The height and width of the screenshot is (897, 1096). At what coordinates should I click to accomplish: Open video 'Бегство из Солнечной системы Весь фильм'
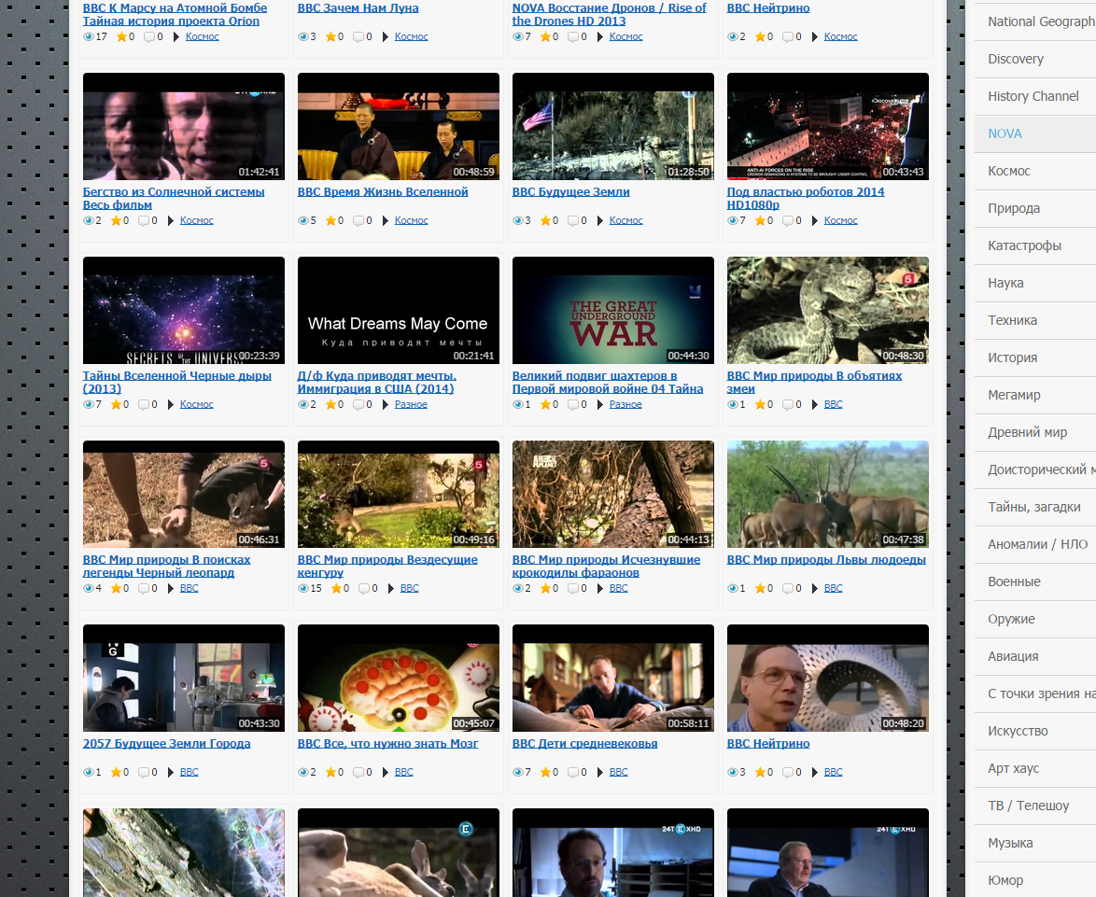tap(174, 199)
